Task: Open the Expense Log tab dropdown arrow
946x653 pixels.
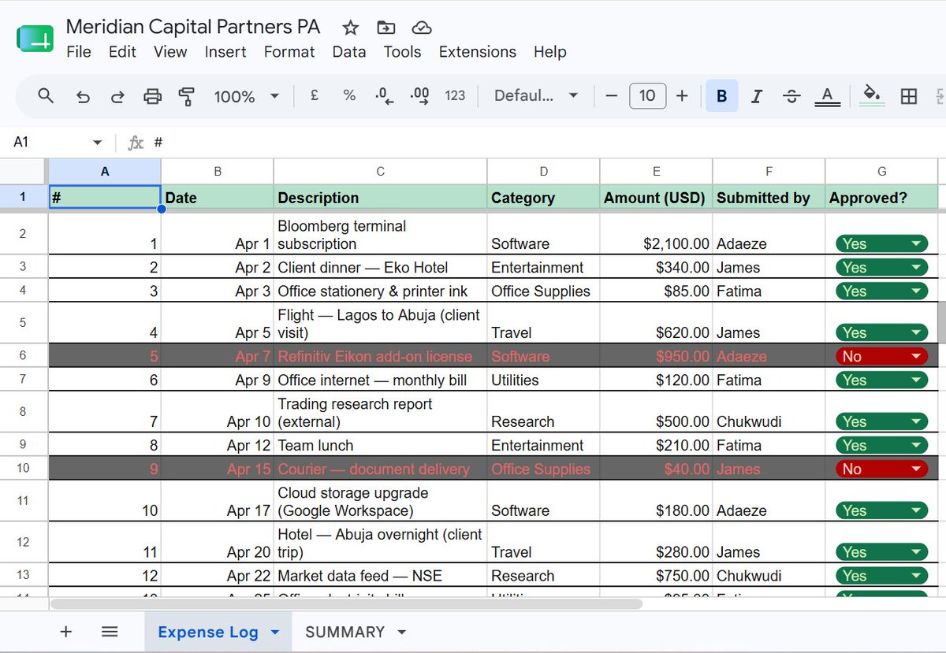Action: coord(275,633)
